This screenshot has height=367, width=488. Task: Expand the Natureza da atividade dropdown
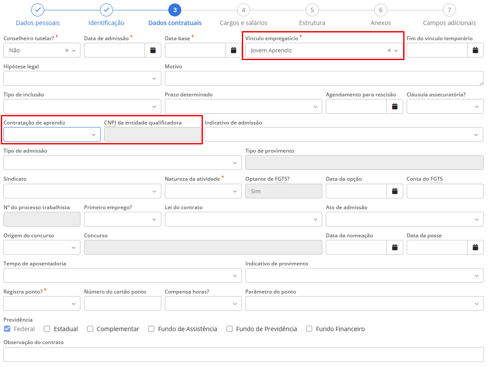pyautogui.click(x=203, y=191)
